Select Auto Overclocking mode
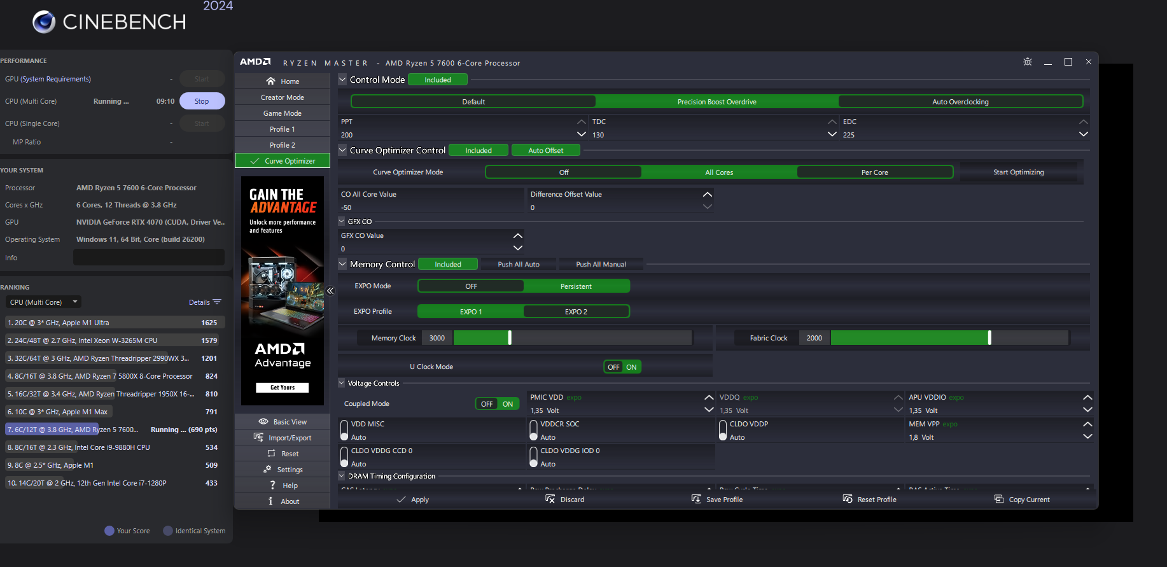The height and width of the screenshot is (567, 1167). pyautogui.click(x=960, y=102)
